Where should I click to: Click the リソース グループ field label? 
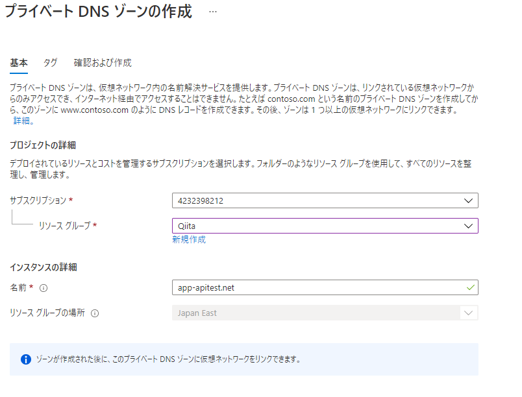pyautogui.click(x=64, y=226)
